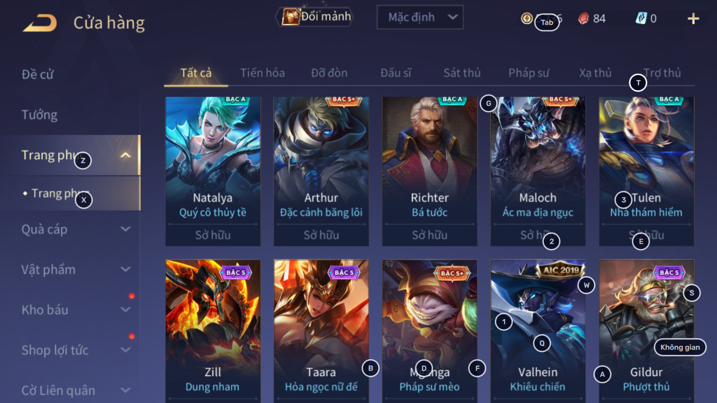Click the AIC 2019 badge on Valhein

tap(561, 270)
